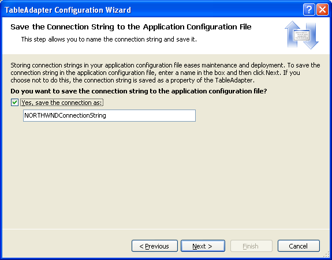Click the question mark help button

pos(309,10)
